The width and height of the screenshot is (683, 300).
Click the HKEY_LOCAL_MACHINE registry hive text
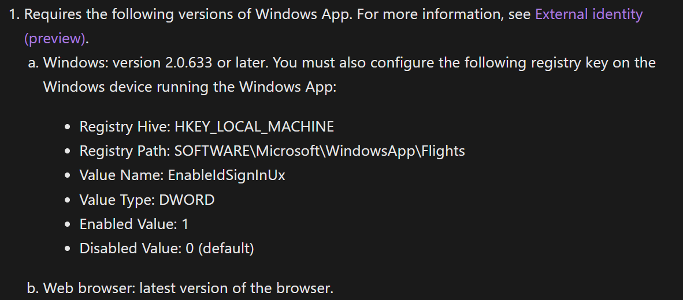point(254,126)
